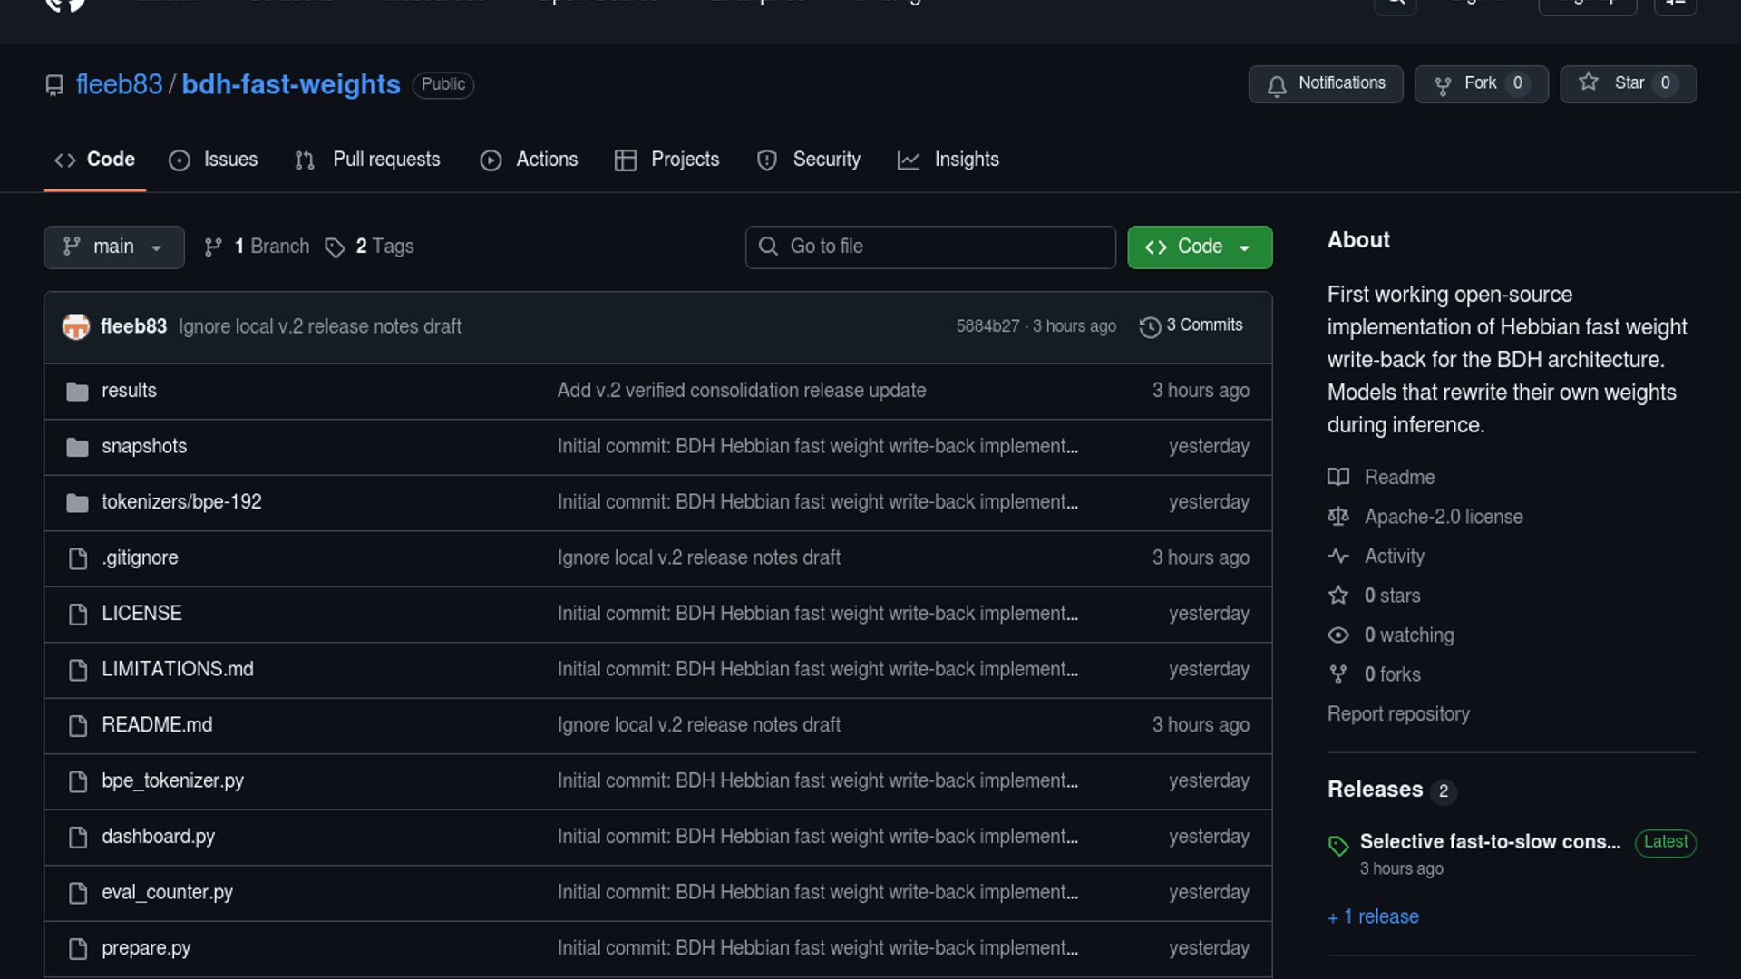This screenshot has width=1741, height=979.
Task: View the 2 Tags link
Action: point(370,247)
